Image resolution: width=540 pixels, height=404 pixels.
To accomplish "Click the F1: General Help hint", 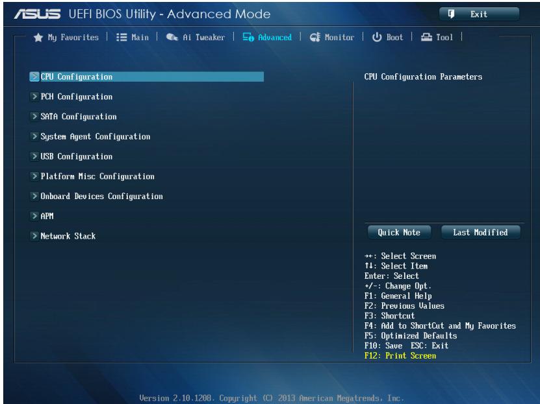I will click(398, 296).
